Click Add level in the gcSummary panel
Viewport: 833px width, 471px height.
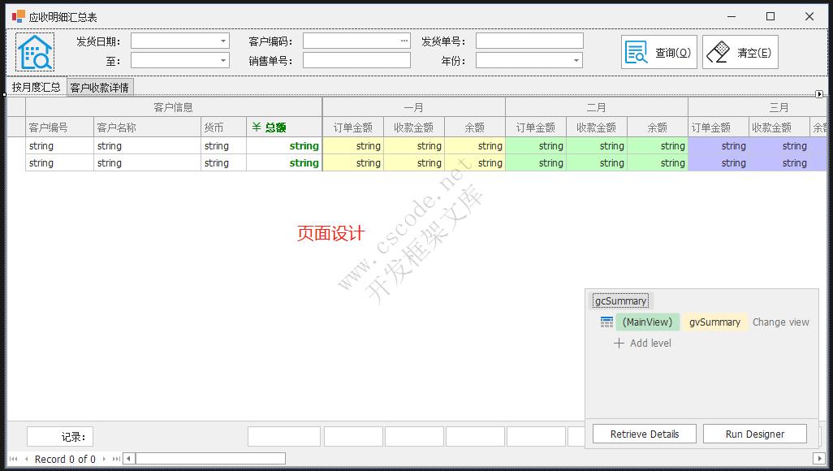(x=642, y=343)
